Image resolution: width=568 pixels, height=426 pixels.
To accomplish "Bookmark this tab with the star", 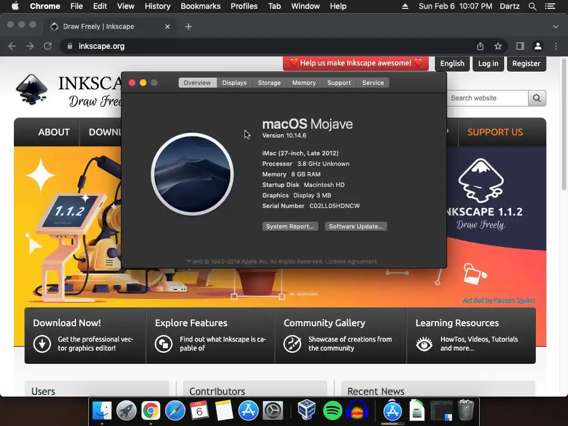I will 498,46.
